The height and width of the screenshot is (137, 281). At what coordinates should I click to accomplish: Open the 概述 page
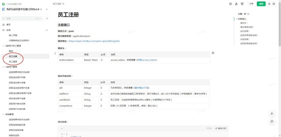pos(11,51)
